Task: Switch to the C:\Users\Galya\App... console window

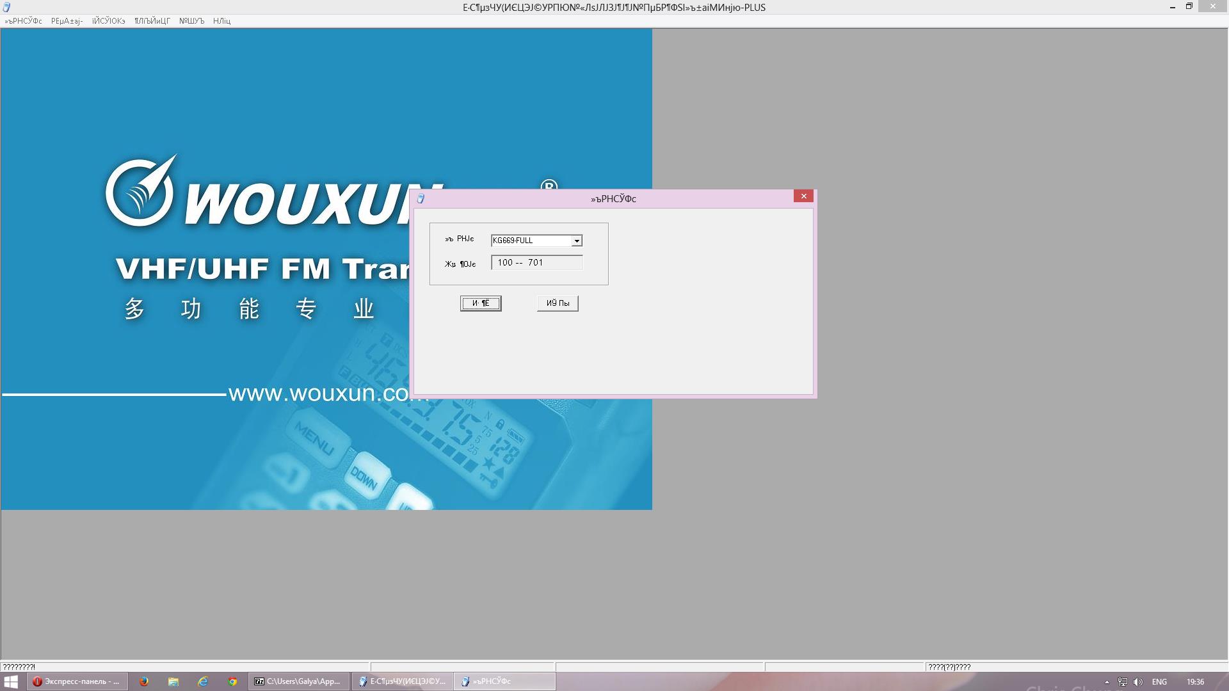Action: pos(299,681)
